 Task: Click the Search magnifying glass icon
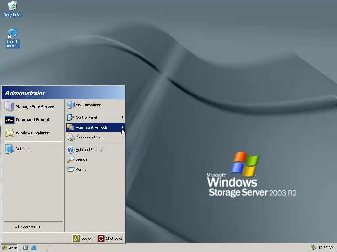tap(70, 159)
